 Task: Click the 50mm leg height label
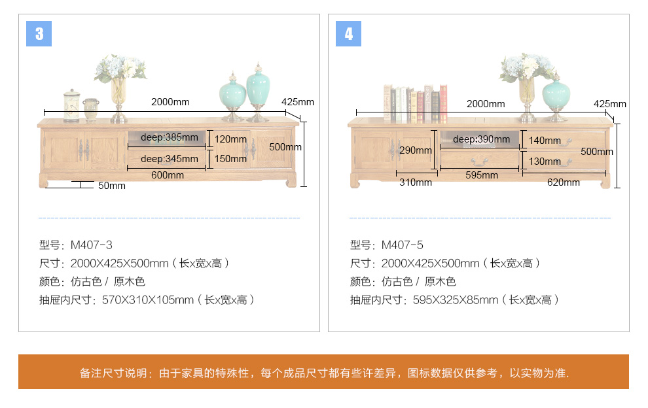pyautogui.click(x=111, y=186)
